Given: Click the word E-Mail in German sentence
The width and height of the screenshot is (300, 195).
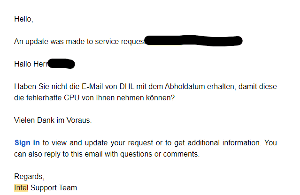Looking at the screenshot, I should (x=92, y=87).
